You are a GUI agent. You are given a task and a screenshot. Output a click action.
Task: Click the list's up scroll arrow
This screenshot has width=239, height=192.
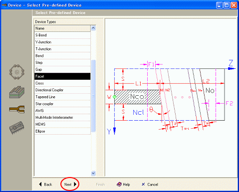coord(93,28)
